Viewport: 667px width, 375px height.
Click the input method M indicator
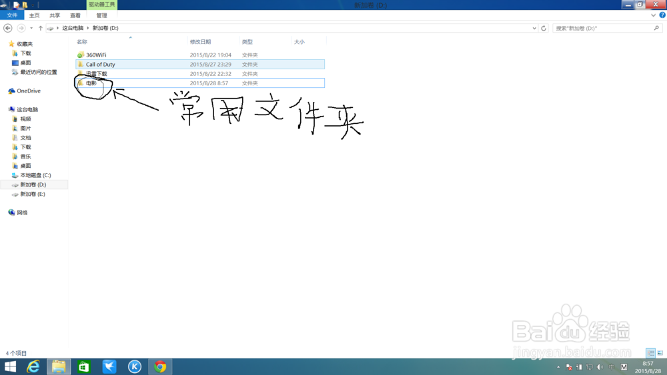coord(624,367)
